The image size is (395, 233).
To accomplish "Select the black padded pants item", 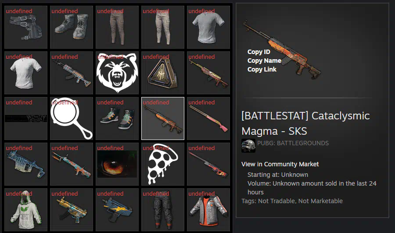I will (163, 210).
